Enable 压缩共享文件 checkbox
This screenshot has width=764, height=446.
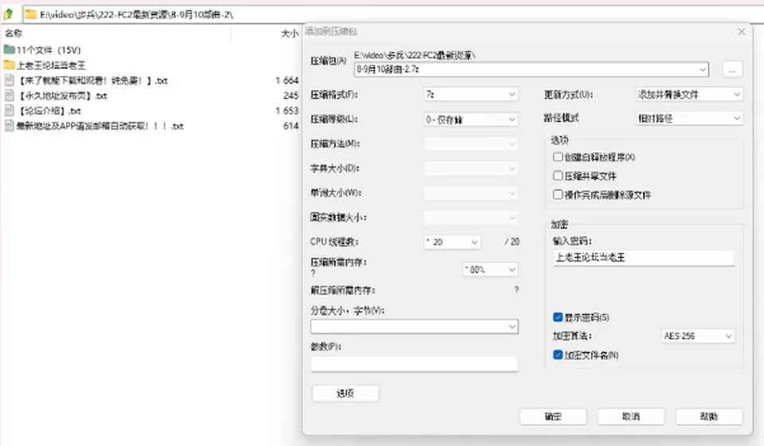(x=558, y=175)
